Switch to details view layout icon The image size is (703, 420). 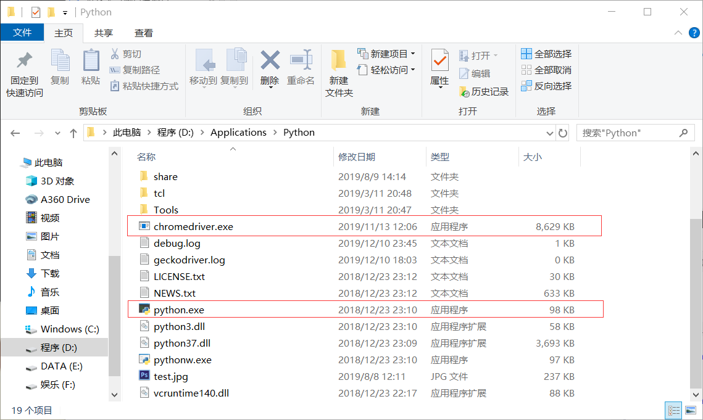pos(673,410)
